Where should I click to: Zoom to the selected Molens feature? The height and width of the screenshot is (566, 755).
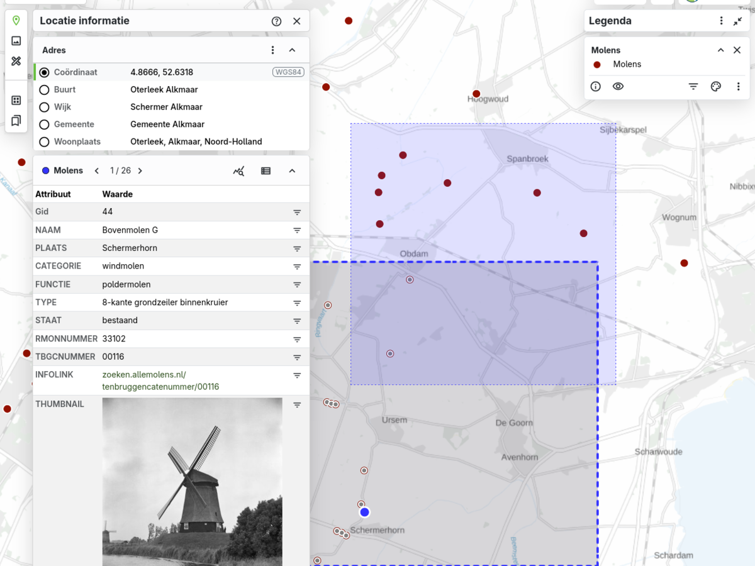238,171
